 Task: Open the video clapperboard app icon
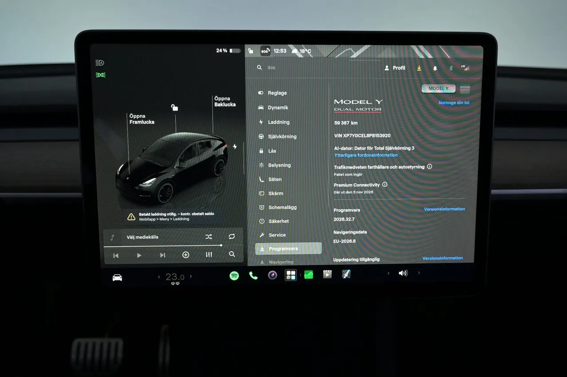[327, 274]
